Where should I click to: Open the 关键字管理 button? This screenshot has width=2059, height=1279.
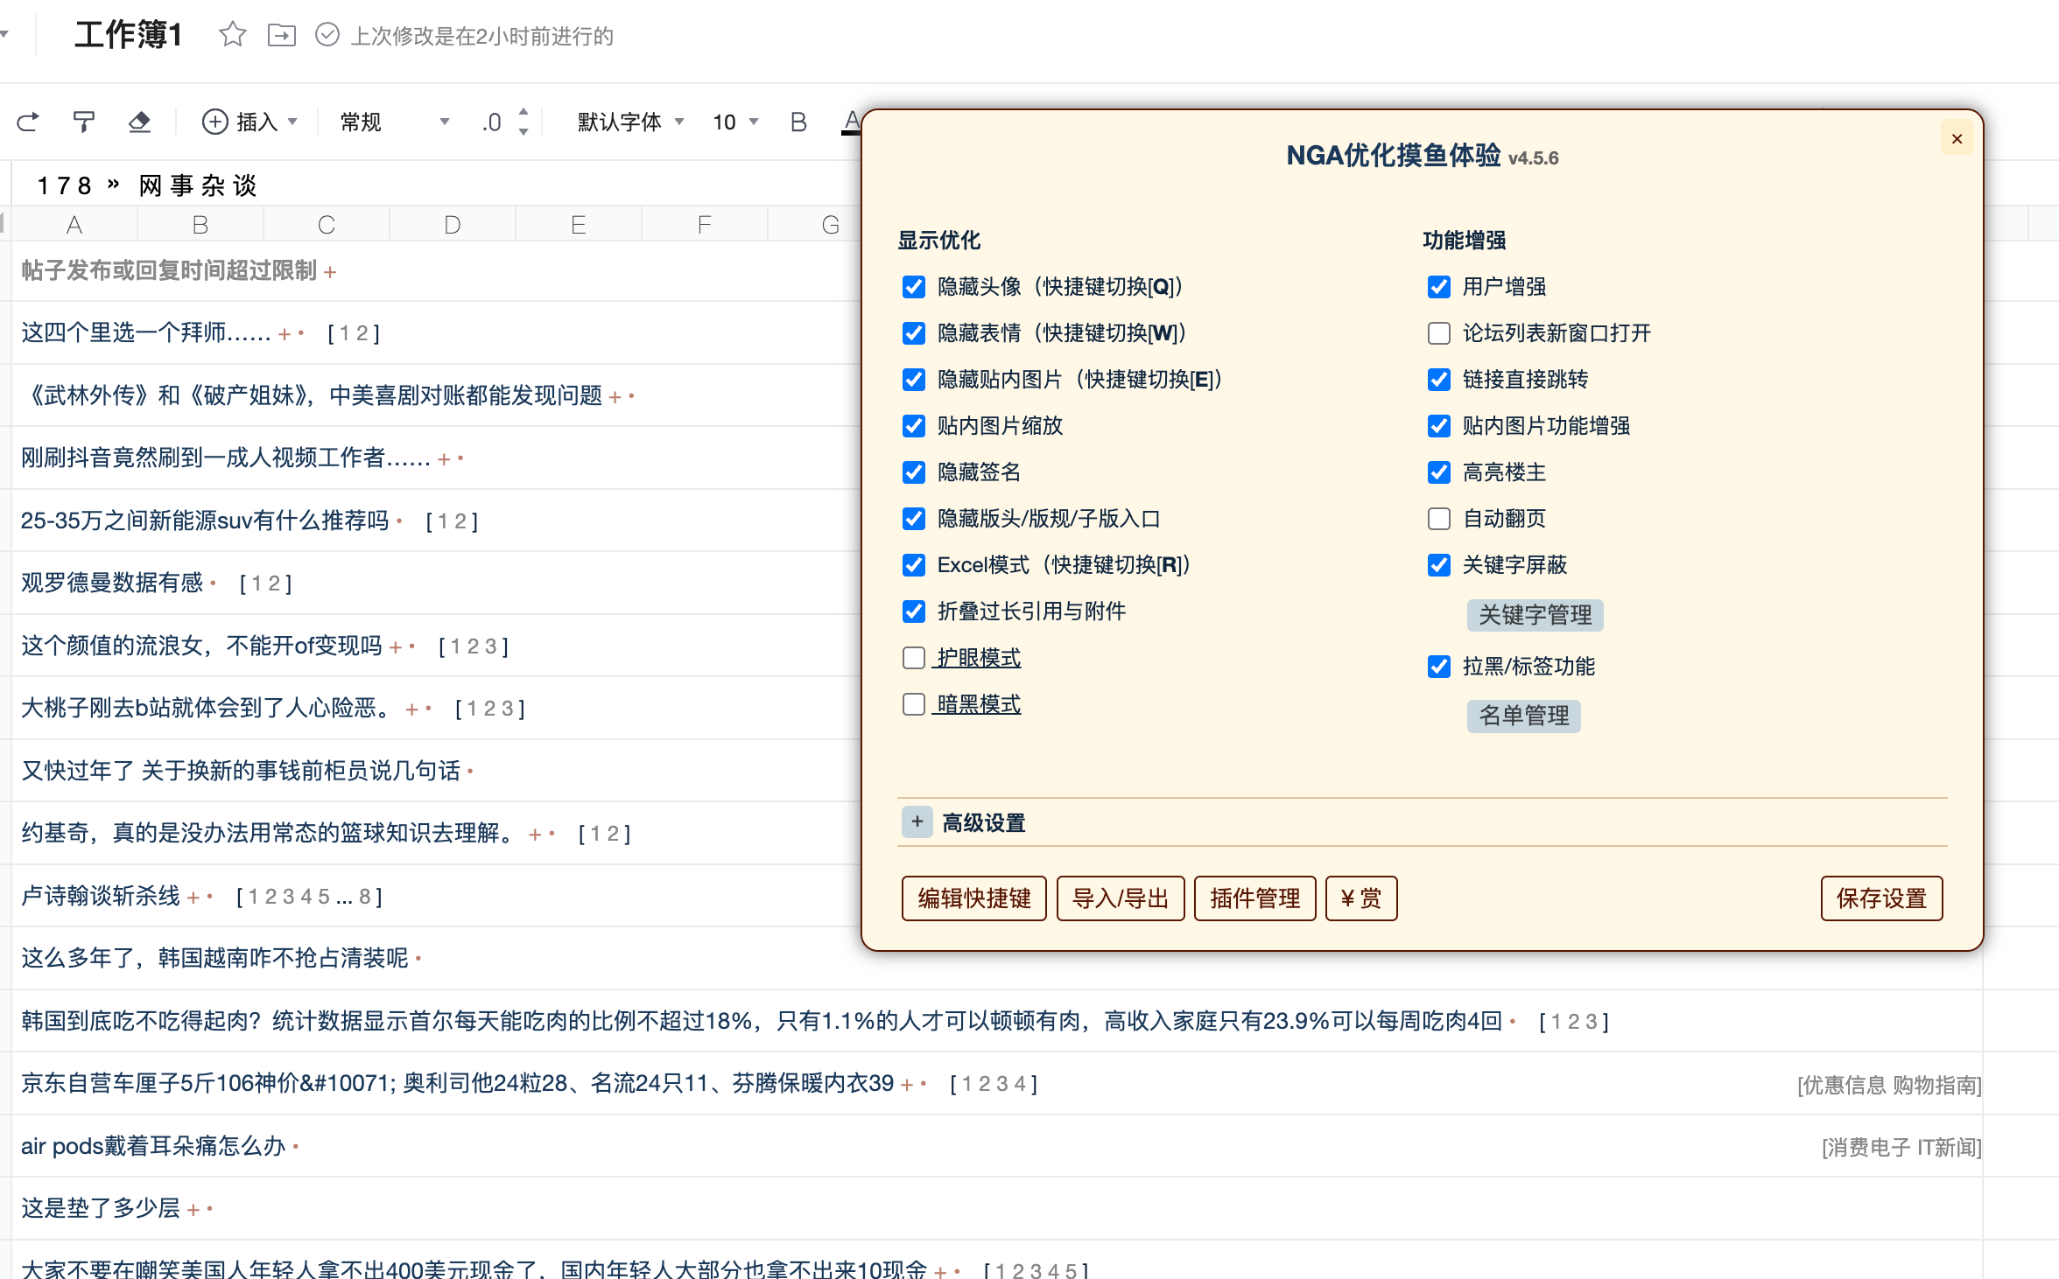[1535, 615]
